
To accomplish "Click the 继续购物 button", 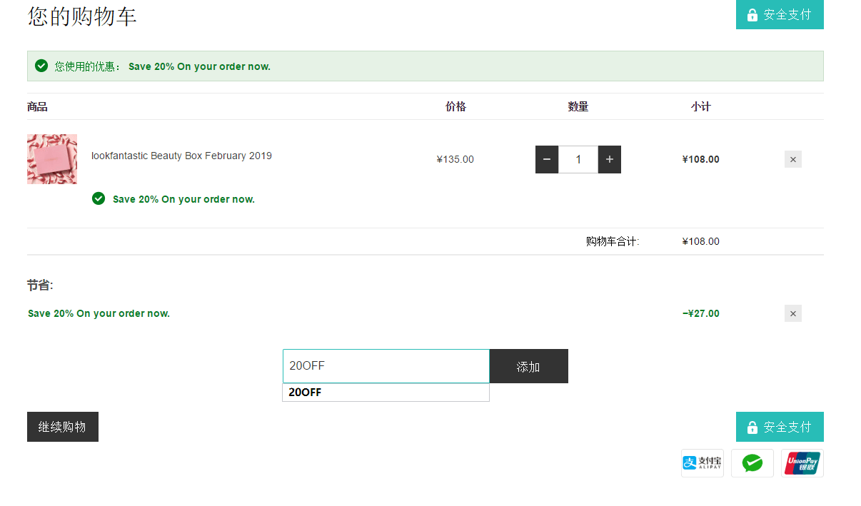I will coord(63,427).
